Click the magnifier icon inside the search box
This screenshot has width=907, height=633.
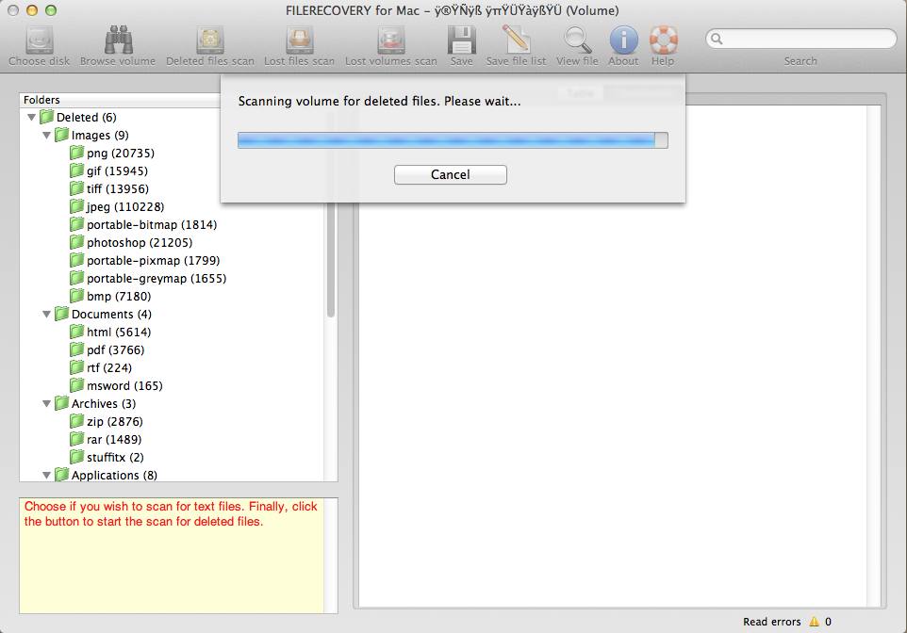point(717,39)
